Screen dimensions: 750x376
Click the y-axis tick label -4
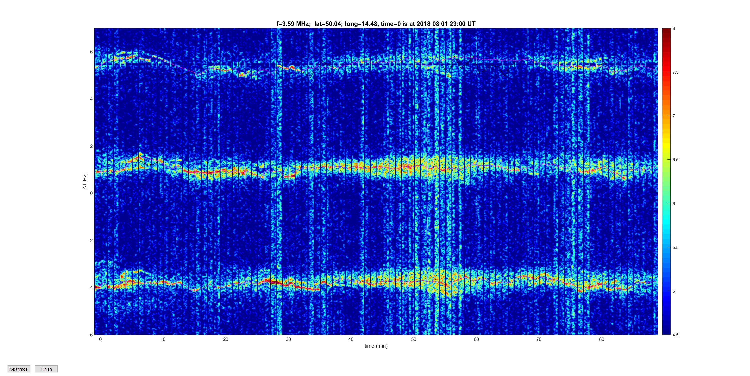pos(90,287)
